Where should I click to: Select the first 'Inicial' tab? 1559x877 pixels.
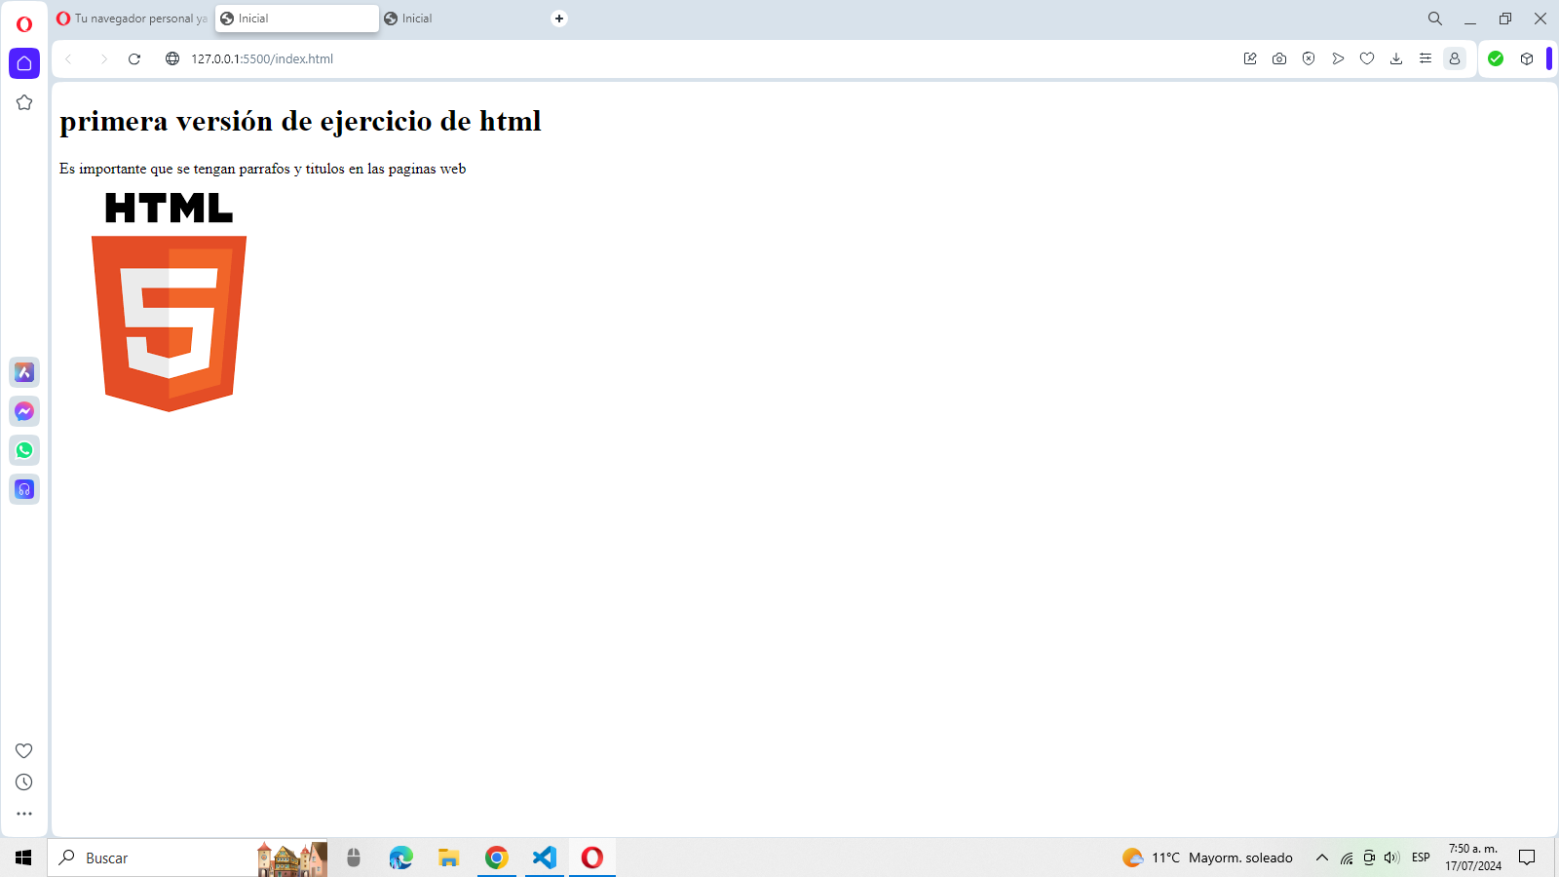297,19
